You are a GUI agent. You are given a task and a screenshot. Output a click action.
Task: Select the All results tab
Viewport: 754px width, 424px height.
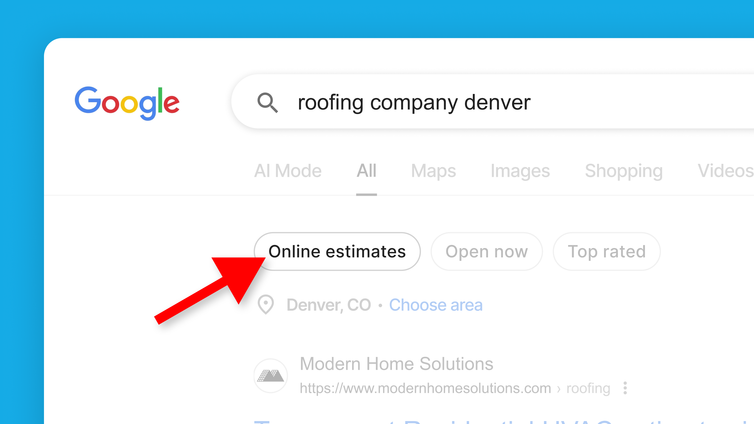tap(367, 171)
